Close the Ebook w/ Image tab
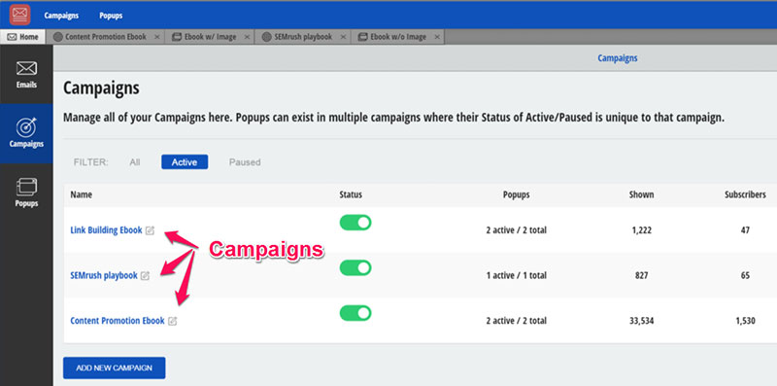 (x=247, y=37)
